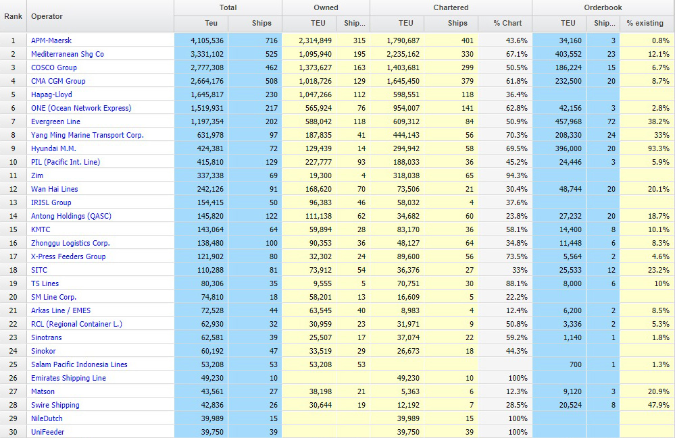The height and width of the screenshot is (438, 675).
Task: Select the Orderbook group header
Action: click(x=603, y=7)
